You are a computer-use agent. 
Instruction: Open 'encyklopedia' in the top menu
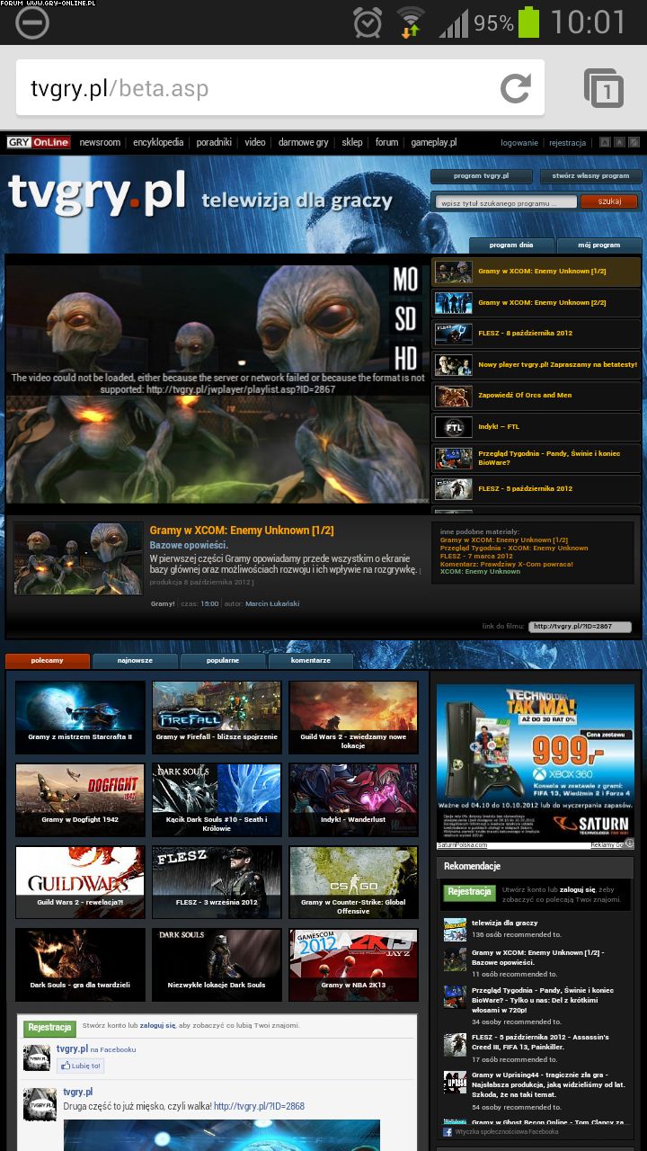point(158,142)
